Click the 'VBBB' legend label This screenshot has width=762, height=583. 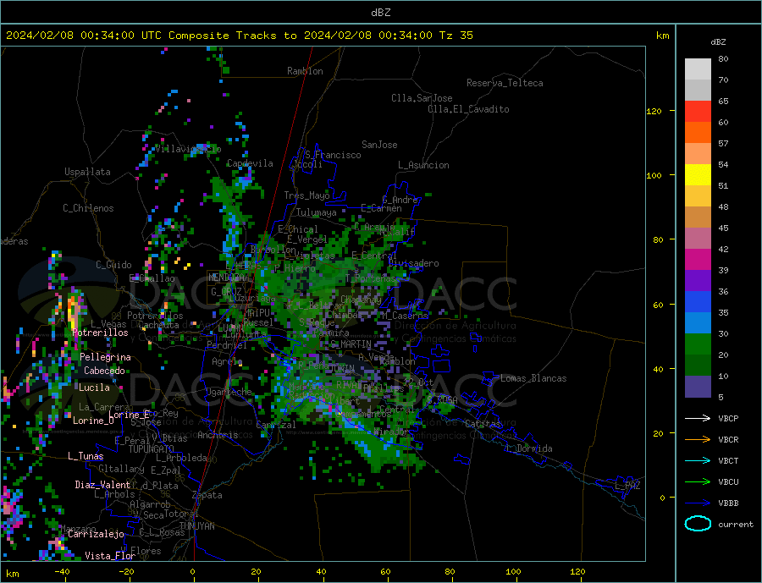coord(728,503)
